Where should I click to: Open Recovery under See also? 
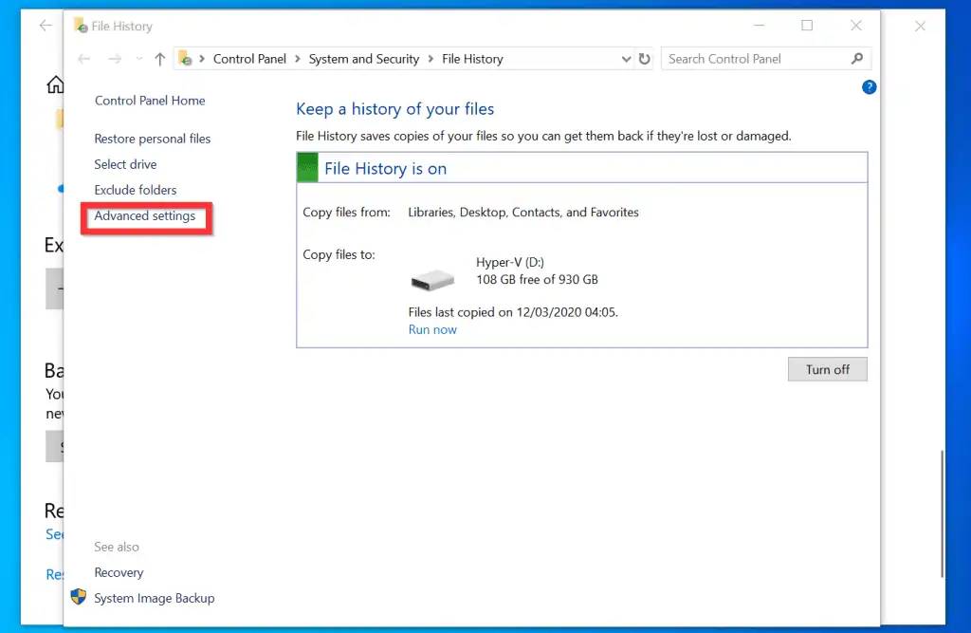click(119, 572)
